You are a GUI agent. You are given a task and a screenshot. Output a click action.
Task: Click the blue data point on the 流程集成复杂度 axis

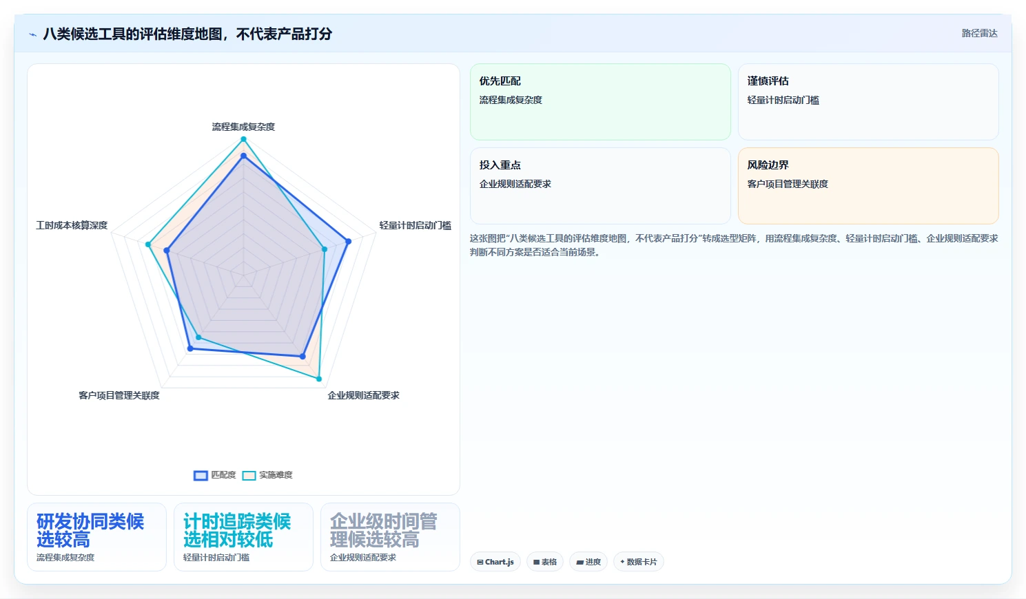[x=243, y=156]
